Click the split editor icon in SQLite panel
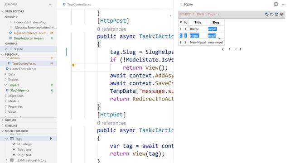Image resolution: width=290 pixels, height=163 pixels. click(x=276, y=4)
